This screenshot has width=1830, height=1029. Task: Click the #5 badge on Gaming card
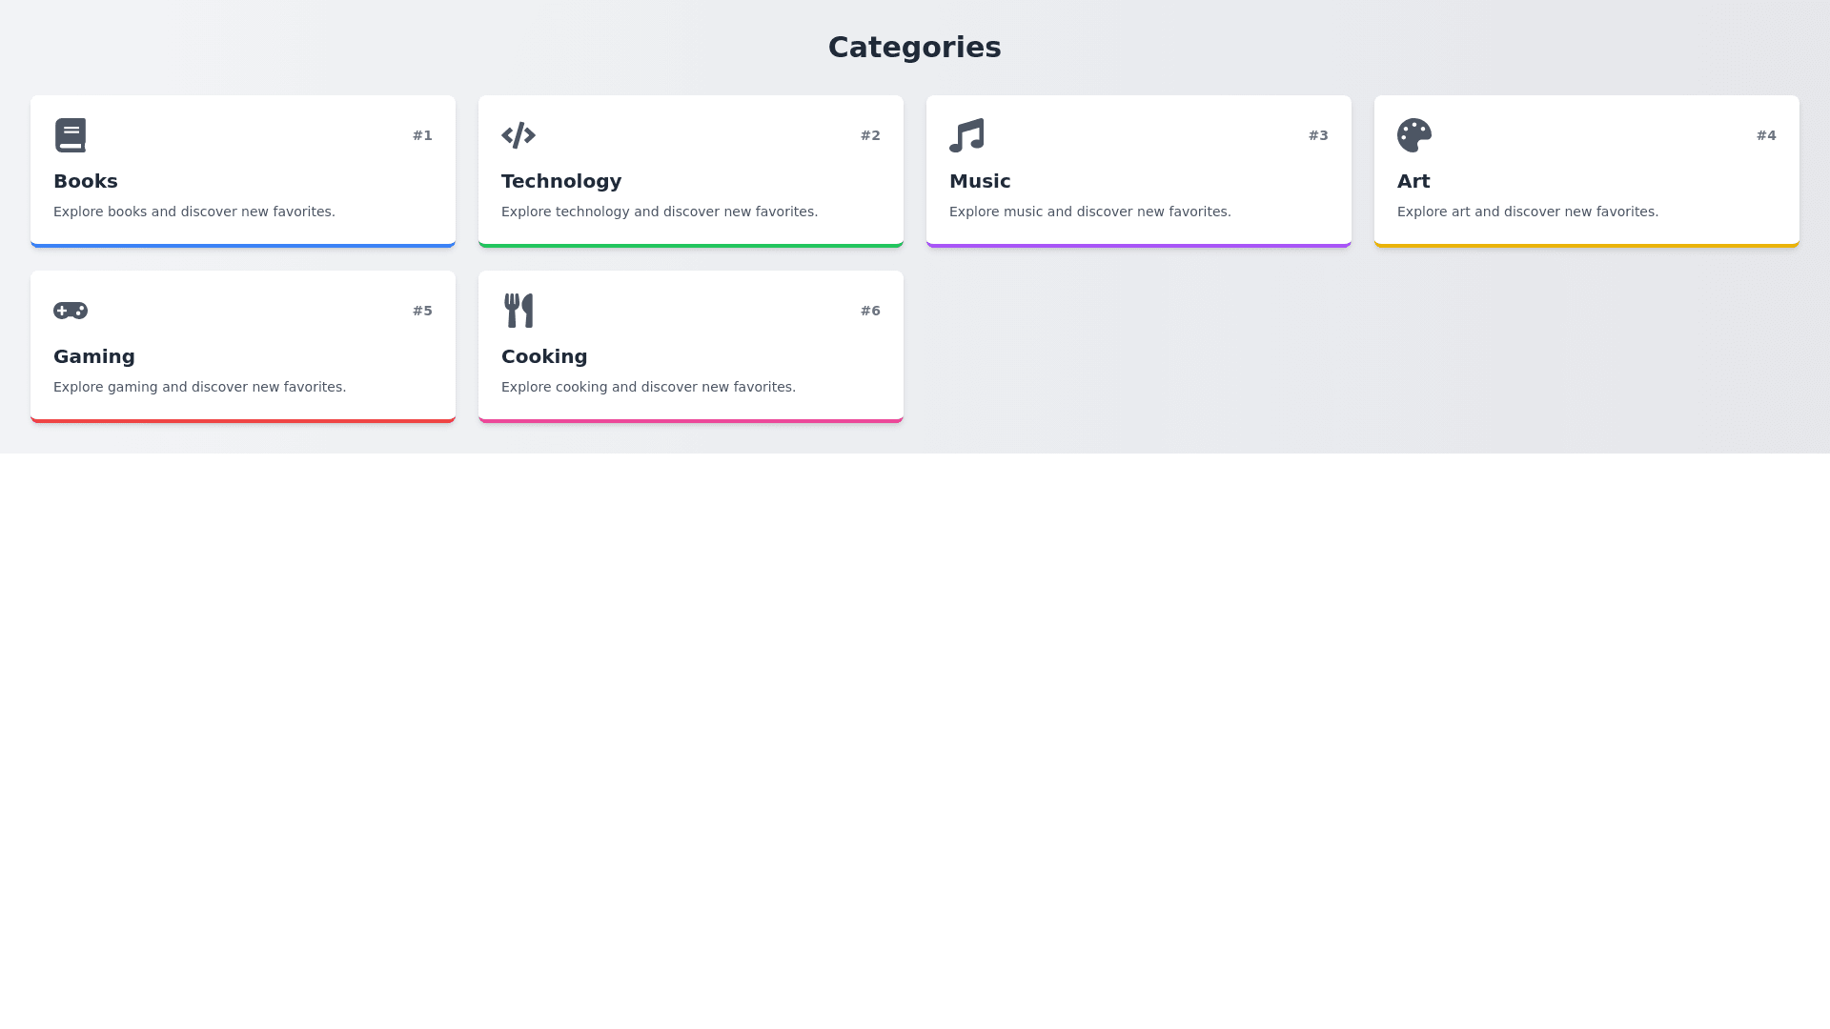[x=422, y=311]
